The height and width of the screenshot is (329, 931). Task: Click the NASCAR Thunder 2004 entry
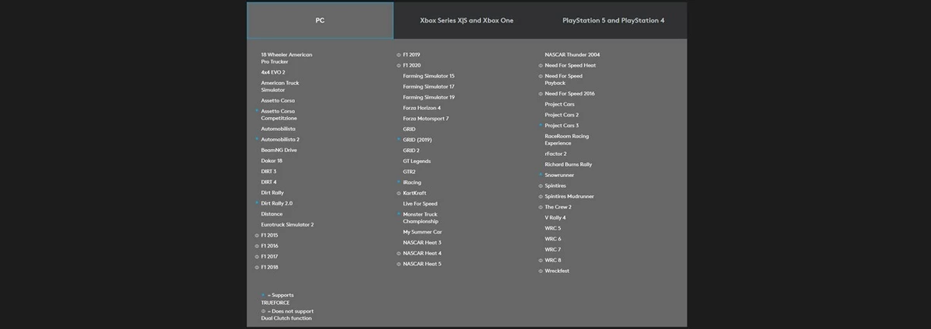pyautogui.click(x=572, y=54)
